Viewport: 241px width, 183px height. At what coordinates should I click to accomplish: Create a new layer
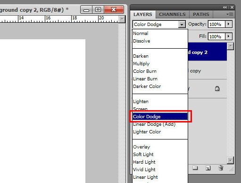[208, 168]
